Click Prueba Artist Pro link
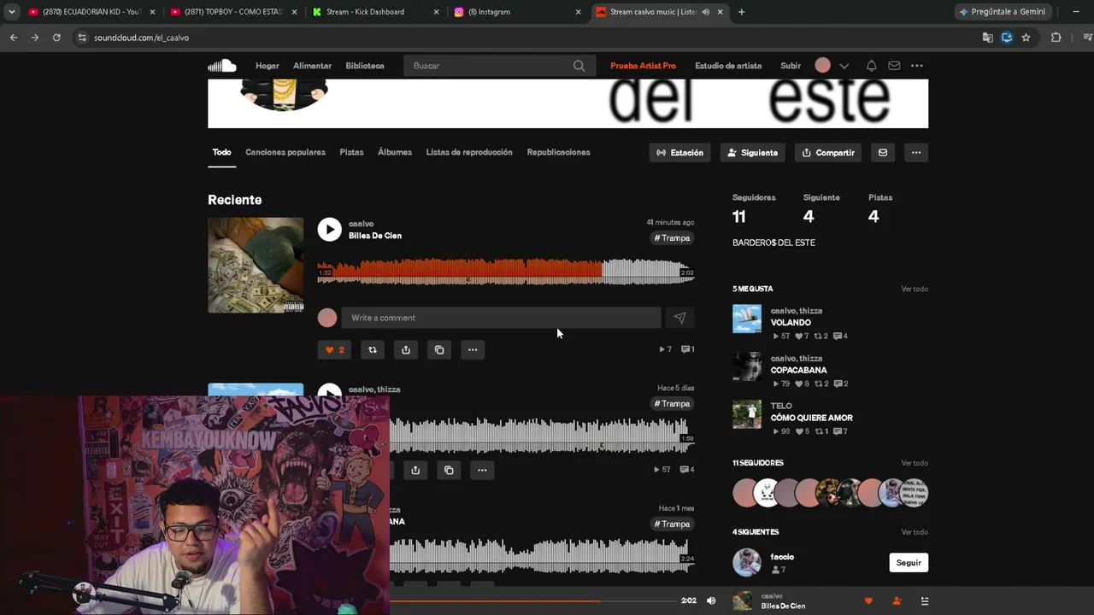The width and height of the screenshot is (1094, 615). [643, 66]
